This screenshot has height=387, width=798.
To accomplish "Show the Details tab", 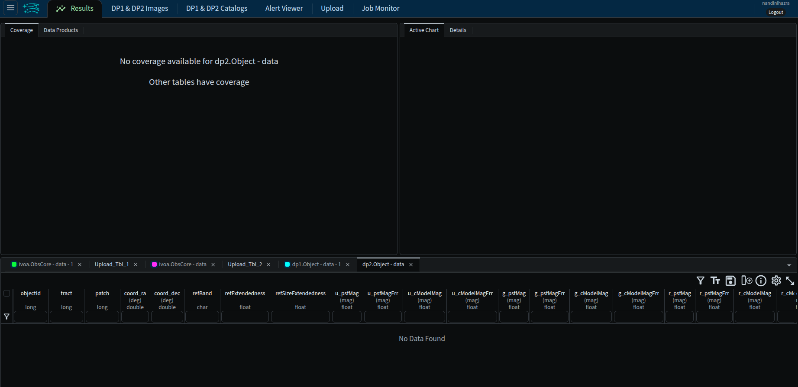I will 458,30.
